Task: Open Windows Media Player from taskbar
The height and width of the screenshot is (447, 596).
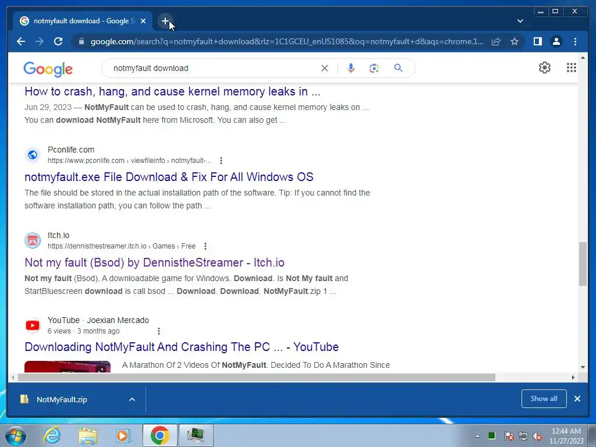Action: (123, 435)
